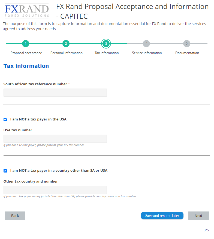Focus the Other tax country and number field

point(55,190)
